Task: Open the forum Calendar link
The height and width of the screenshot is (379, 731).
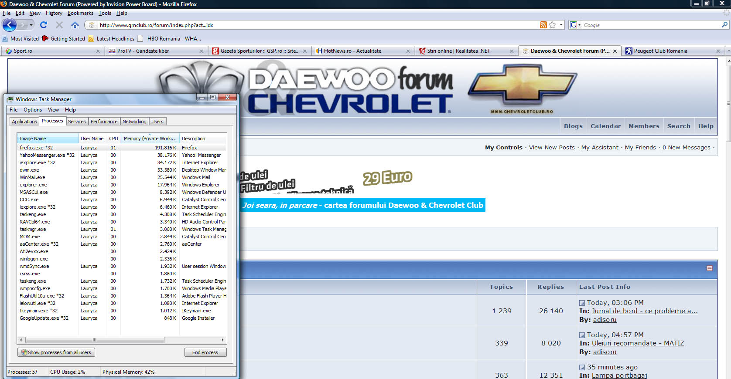Action: 605,126
